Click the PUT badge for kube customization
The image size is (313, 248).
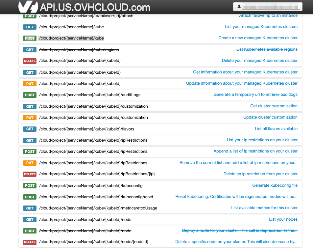pyautogui.click(x=30, y=118)
